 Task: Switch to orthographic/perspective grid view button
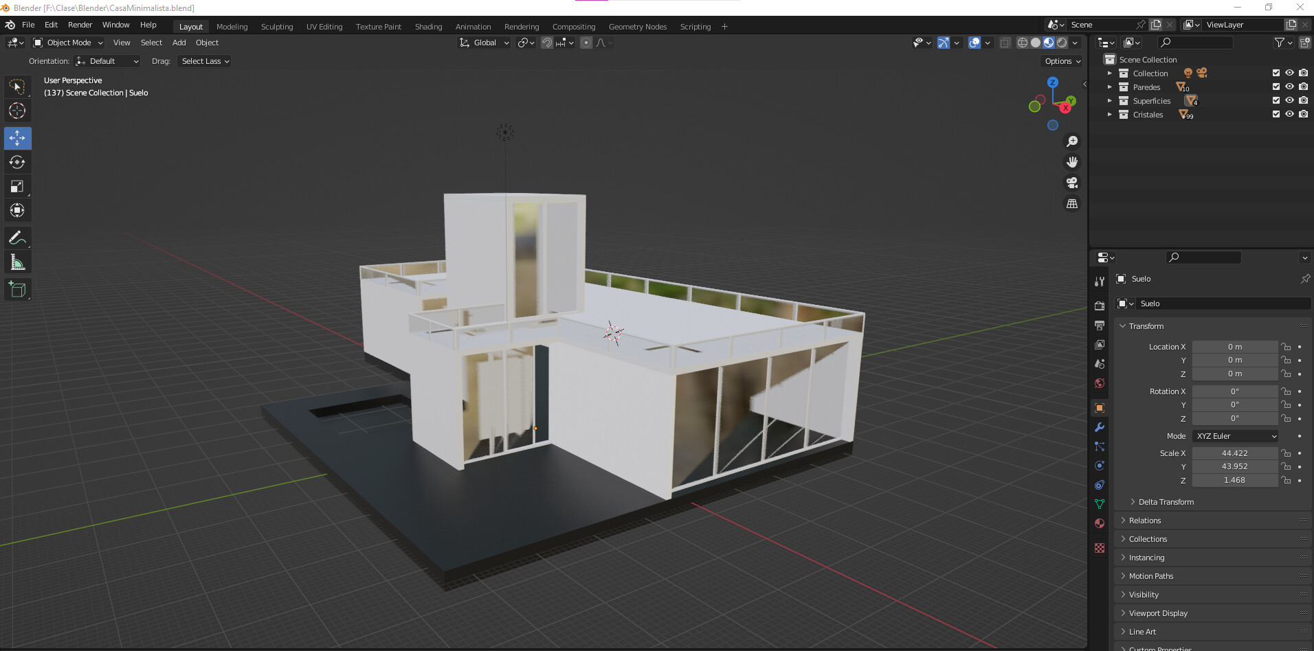pyautogui.click(x=1071, y=204)
